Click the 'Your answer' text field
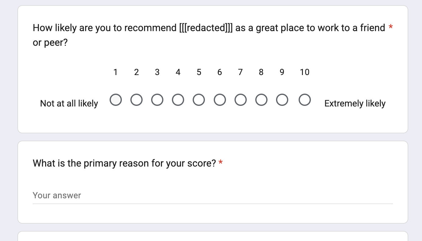 [x=213, y=195]
